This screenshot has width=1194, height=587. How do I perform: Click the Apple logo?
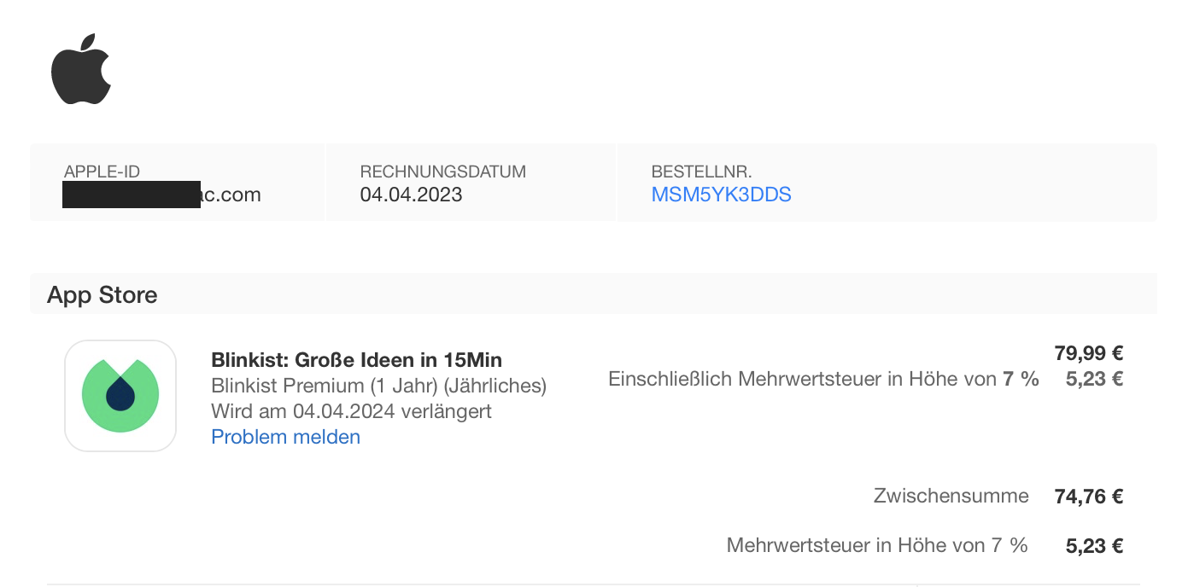81,70
